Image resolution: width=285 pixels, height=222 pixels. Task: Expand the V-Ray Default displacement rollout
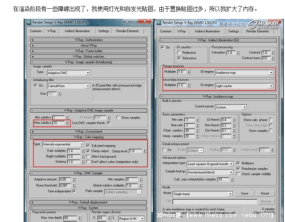(x=88, y=202)
